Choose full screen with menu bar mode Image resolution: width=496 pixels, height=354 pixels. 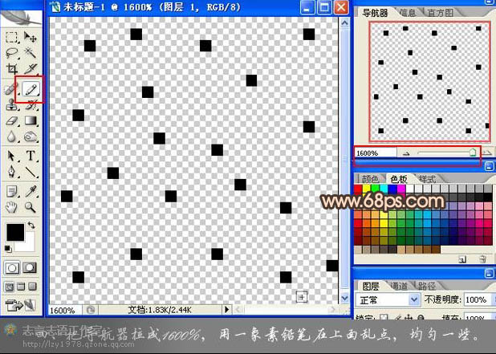(21, 287)
